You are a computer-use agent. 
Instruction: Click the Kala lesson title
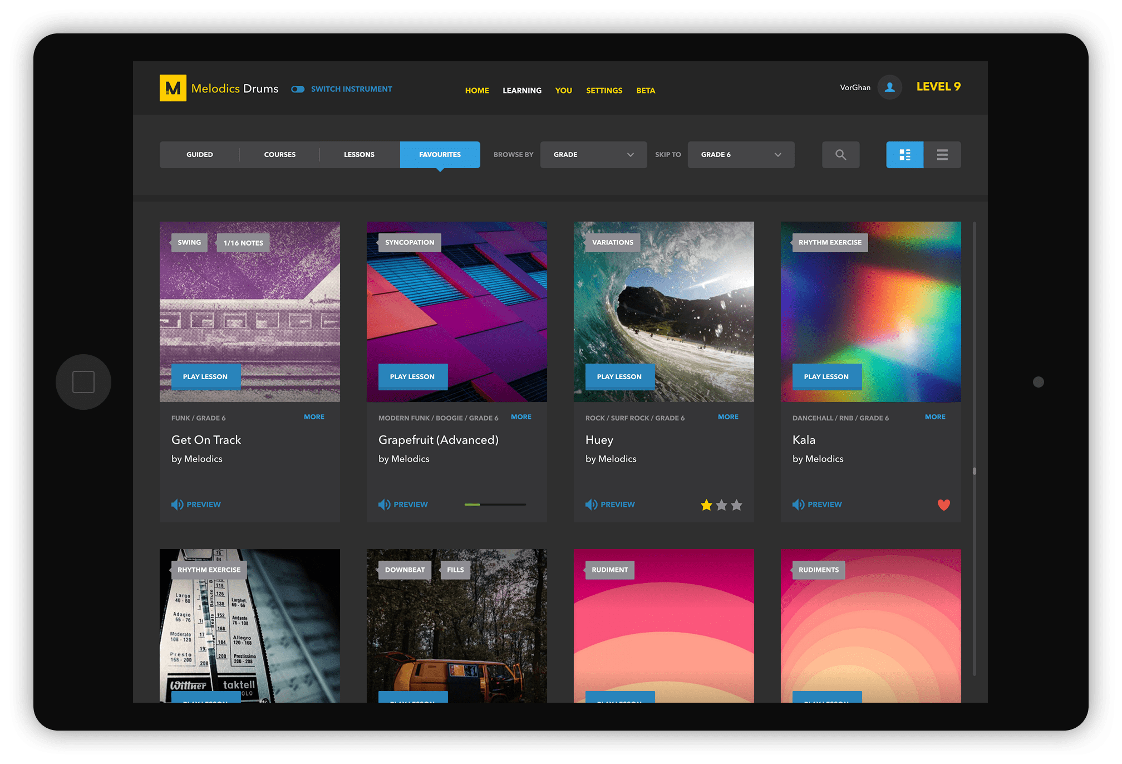pos(804,440)
